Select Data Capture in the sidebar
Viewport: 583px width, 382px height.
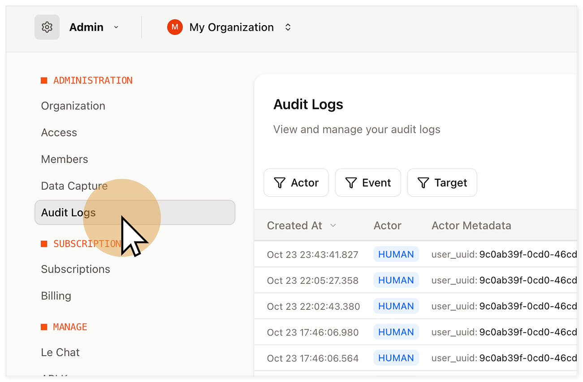74,186
